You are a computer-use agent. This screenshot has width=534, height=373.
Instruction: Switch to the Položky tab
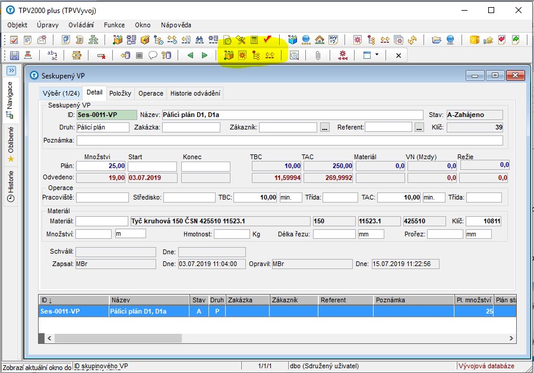[x=120, y=93]
